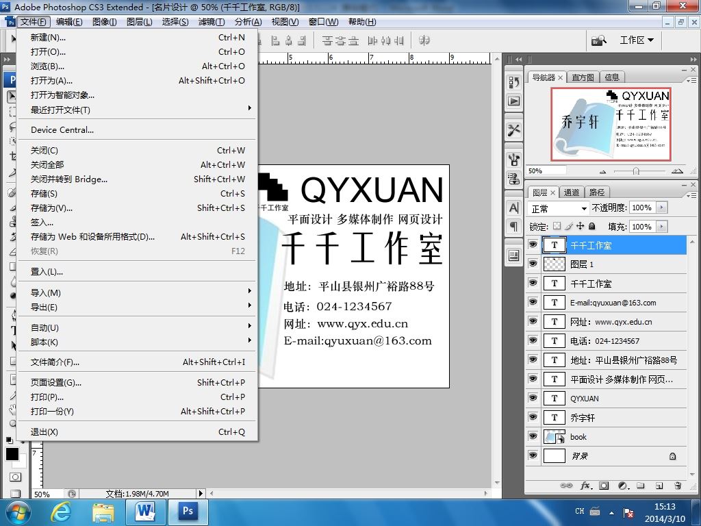Open the Brushes panel icon in dock
The height and width of the screenshot is (526, 701).
(x=513, y=159)
